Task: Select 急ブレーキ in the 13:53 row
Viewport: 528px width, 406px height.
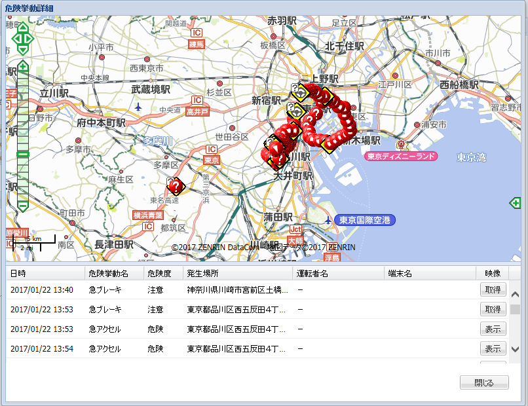Action: [105, 309]
